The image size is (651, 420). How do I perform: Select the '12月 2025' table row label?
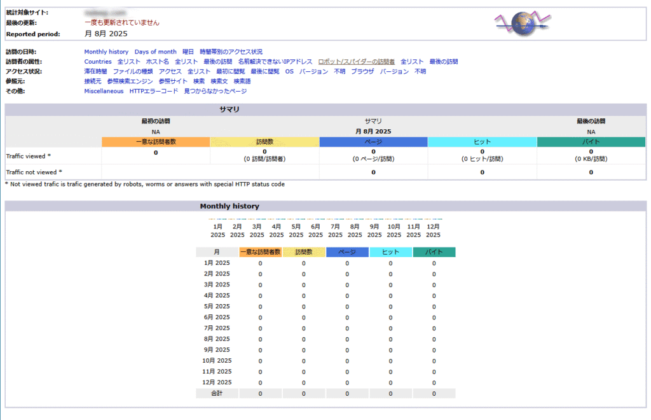pyautogui.click(x=217, y=382)
